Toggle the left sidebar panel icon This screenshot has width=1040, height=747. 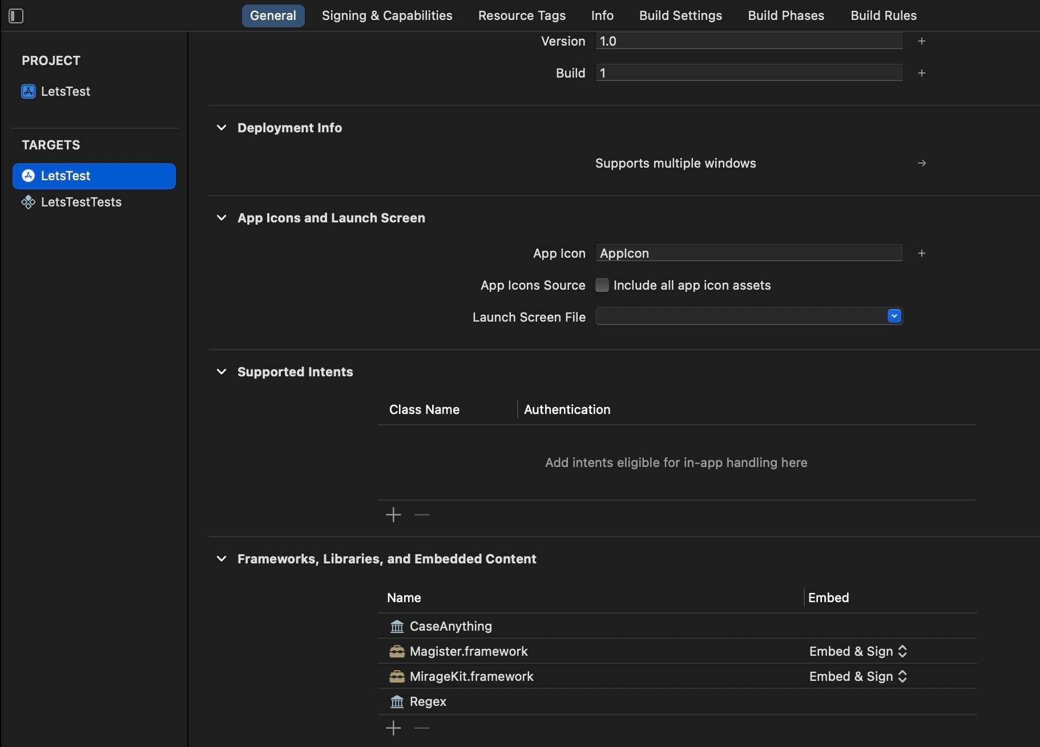point(16,16)
